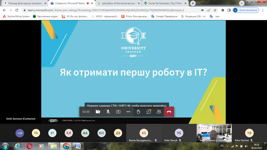Turn on the camera in Teams
Viewport: 267px width, 150px height.
[x=98, y=112]
